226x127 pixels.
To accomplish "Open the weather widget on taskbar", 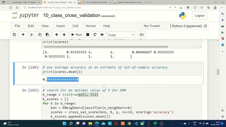I will (x=11, y=123).
